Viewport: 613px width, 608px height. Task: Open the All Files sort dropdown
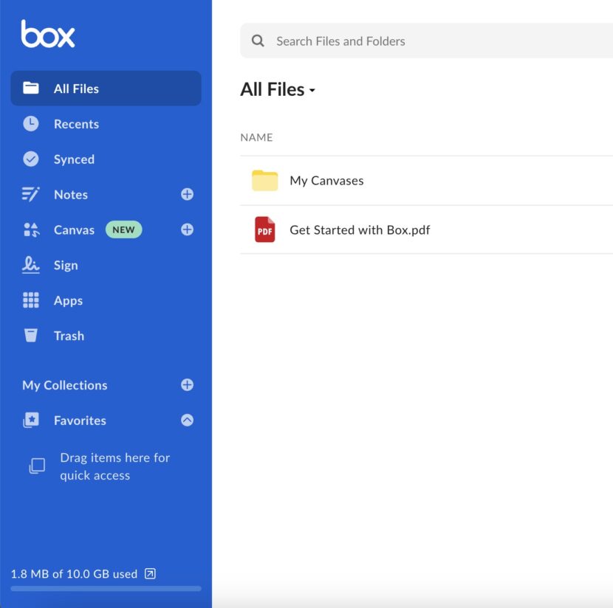(311, 90)
